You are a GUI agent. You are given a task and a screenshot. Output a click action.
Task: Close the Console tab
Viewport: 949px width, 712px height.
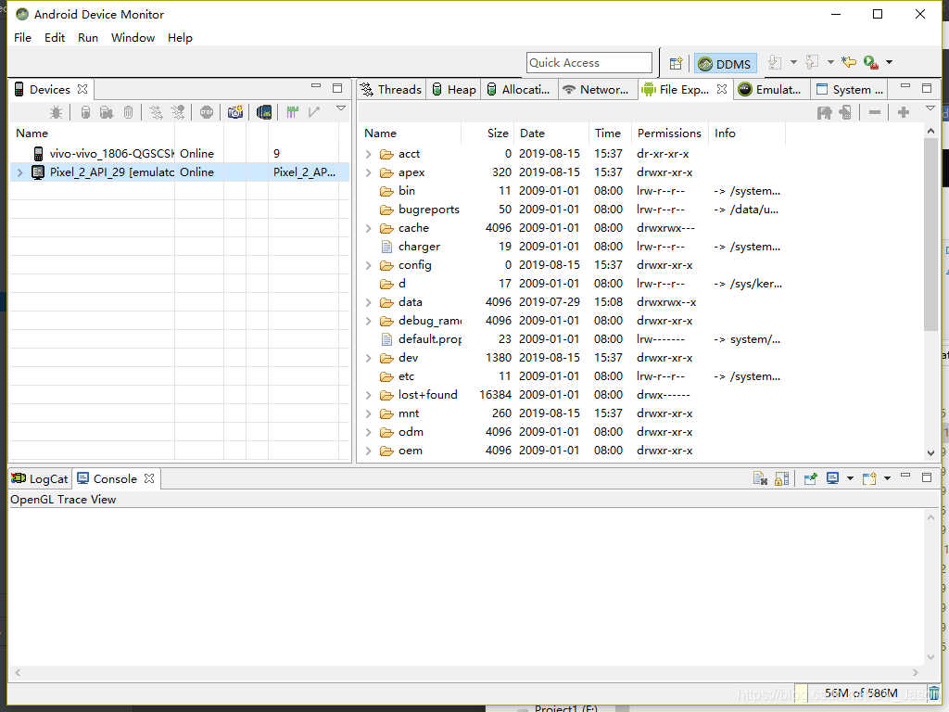149,478
